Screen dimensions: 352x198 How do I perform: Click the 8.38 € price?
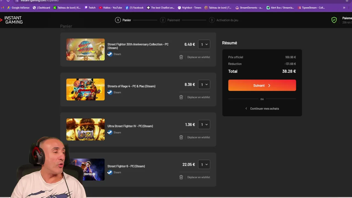tap(189, 84)
